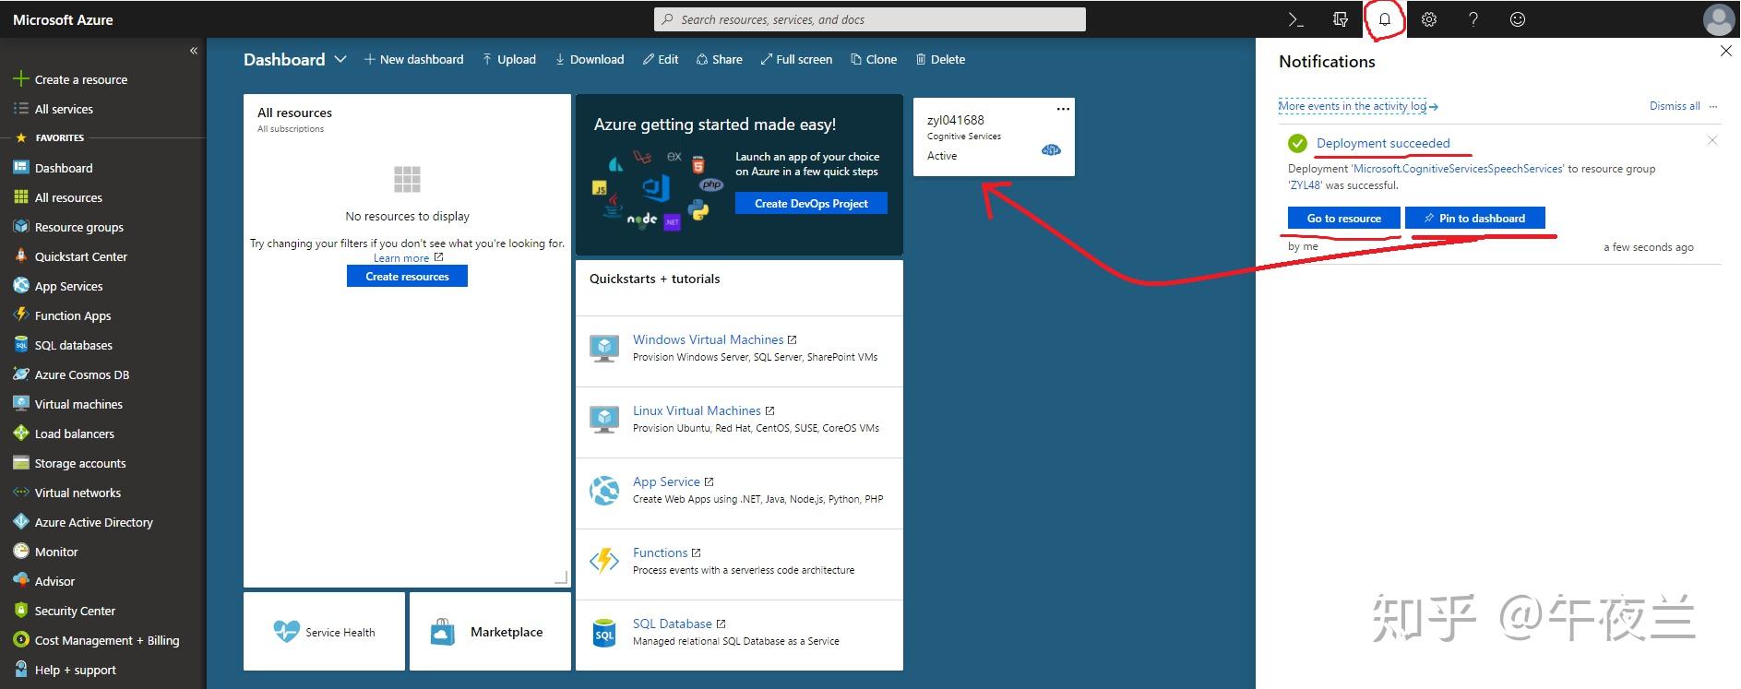This screenshot has width=1741, height=689.
Task: Click the Security Center shield icon
Action: click(x=21, y=611)
